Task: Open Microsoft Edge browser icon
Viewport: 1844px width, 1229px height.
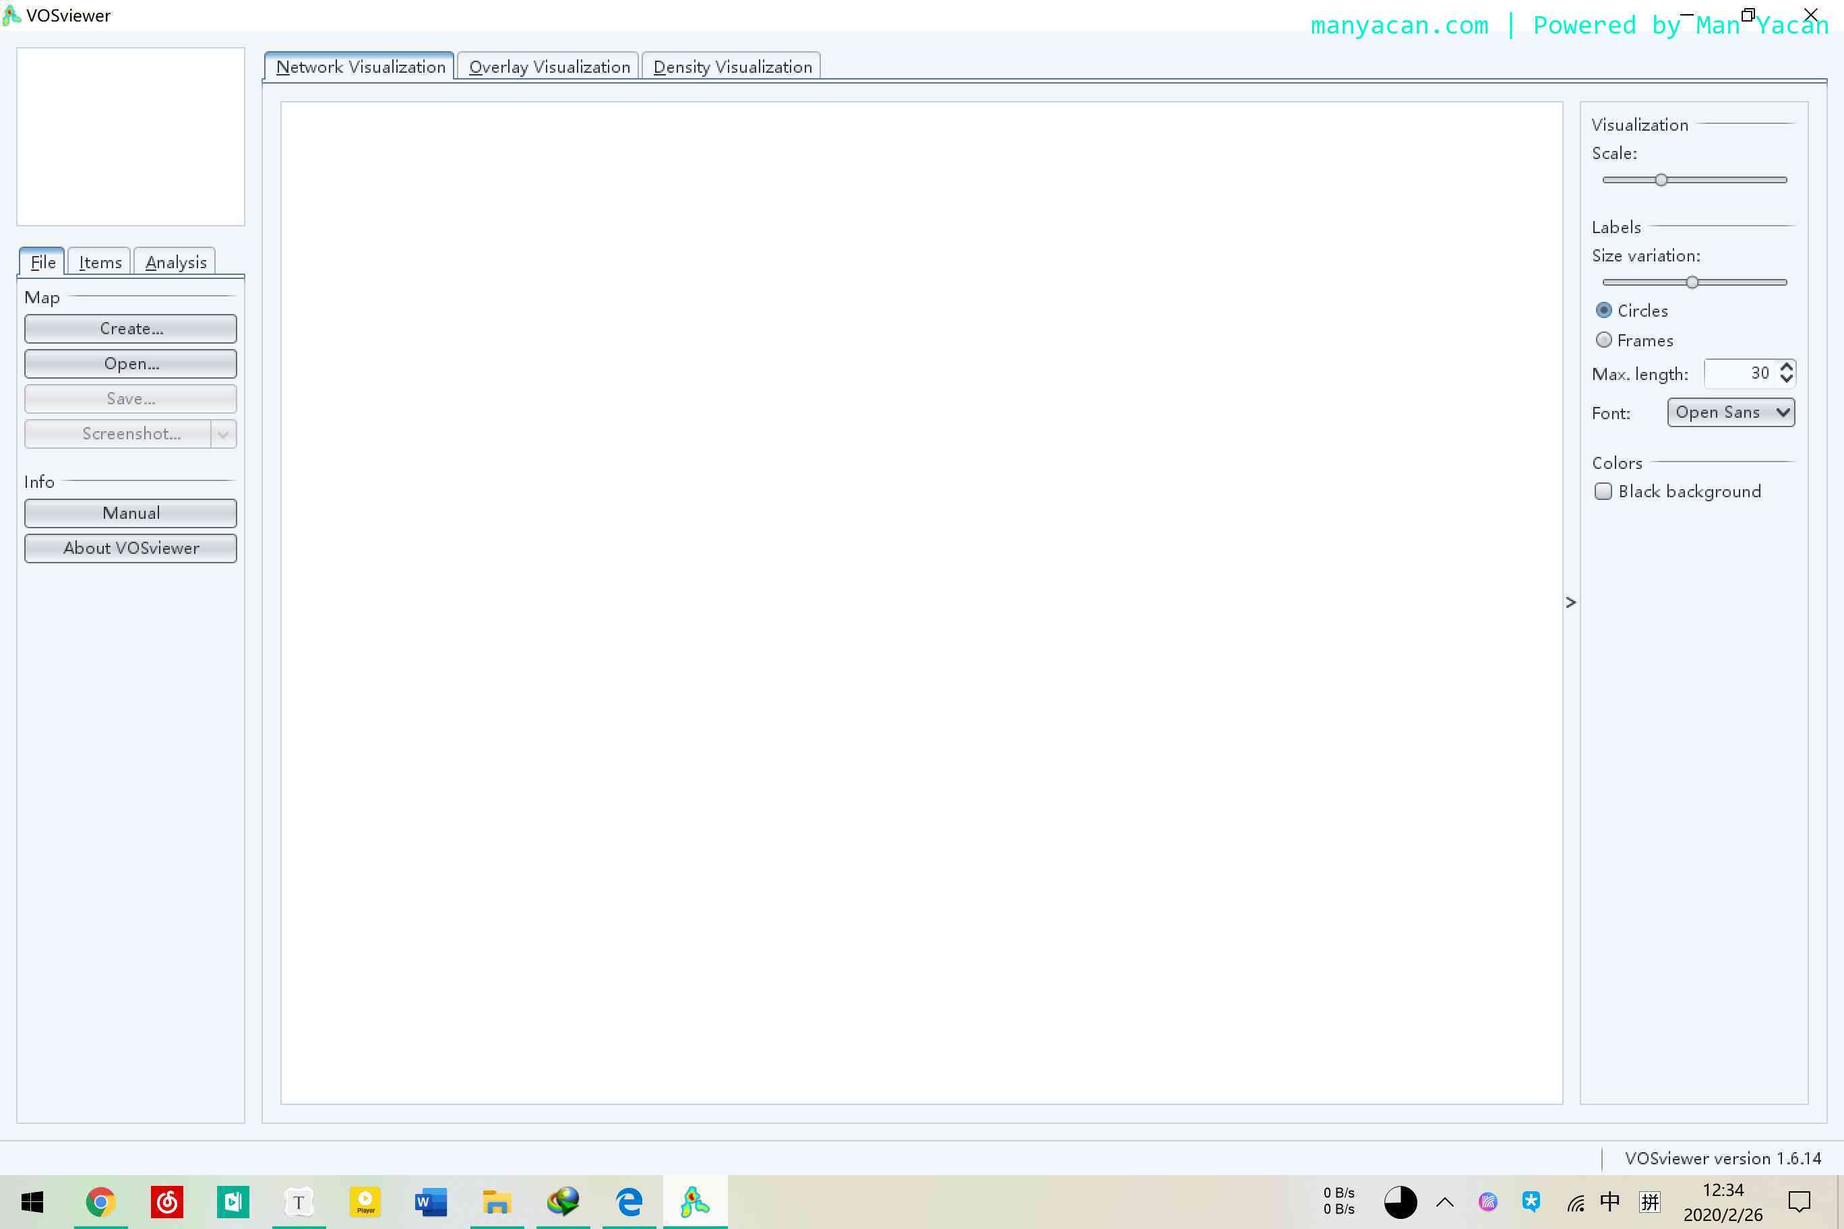Action: point(629,1201)
